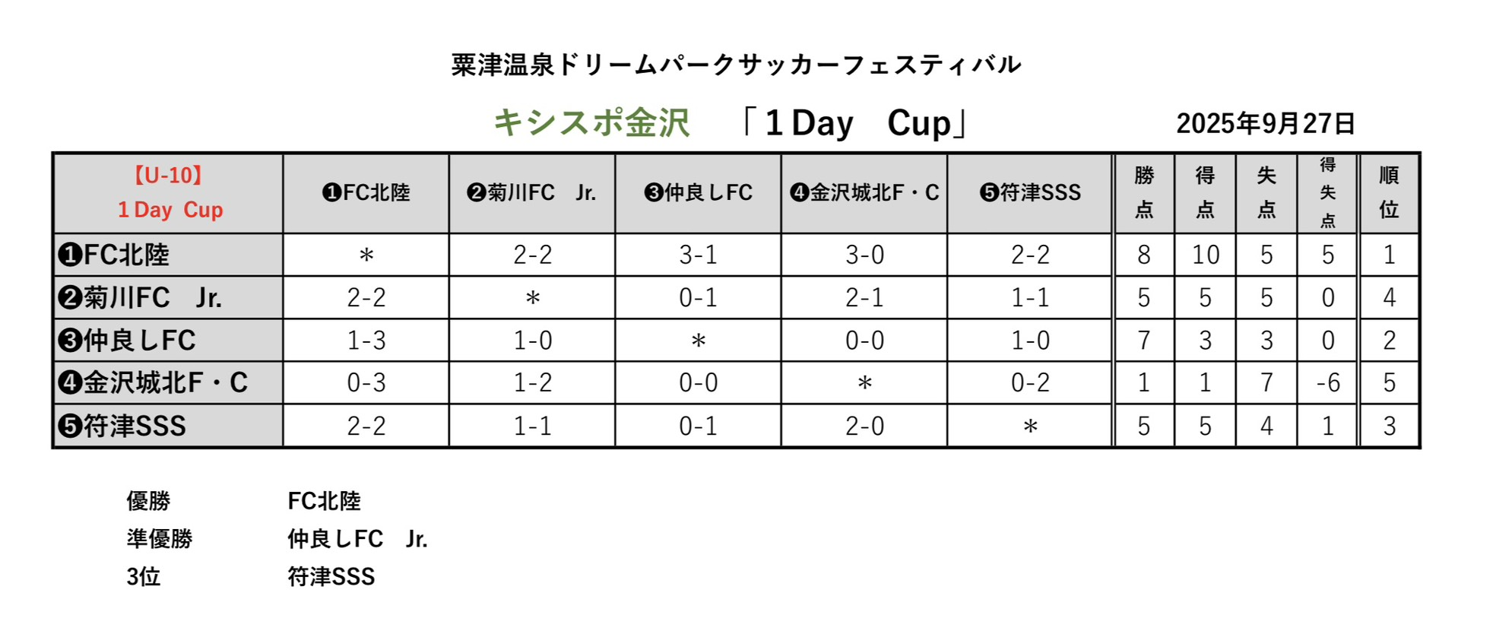Select the asterisk cell in ❶FC北陸 row
Screen dimensions: 1493x634
coord(366,255)
